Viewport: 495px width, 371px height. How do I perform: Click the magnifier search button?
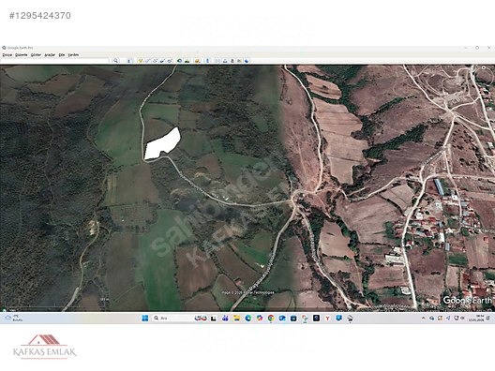point(116,61)
